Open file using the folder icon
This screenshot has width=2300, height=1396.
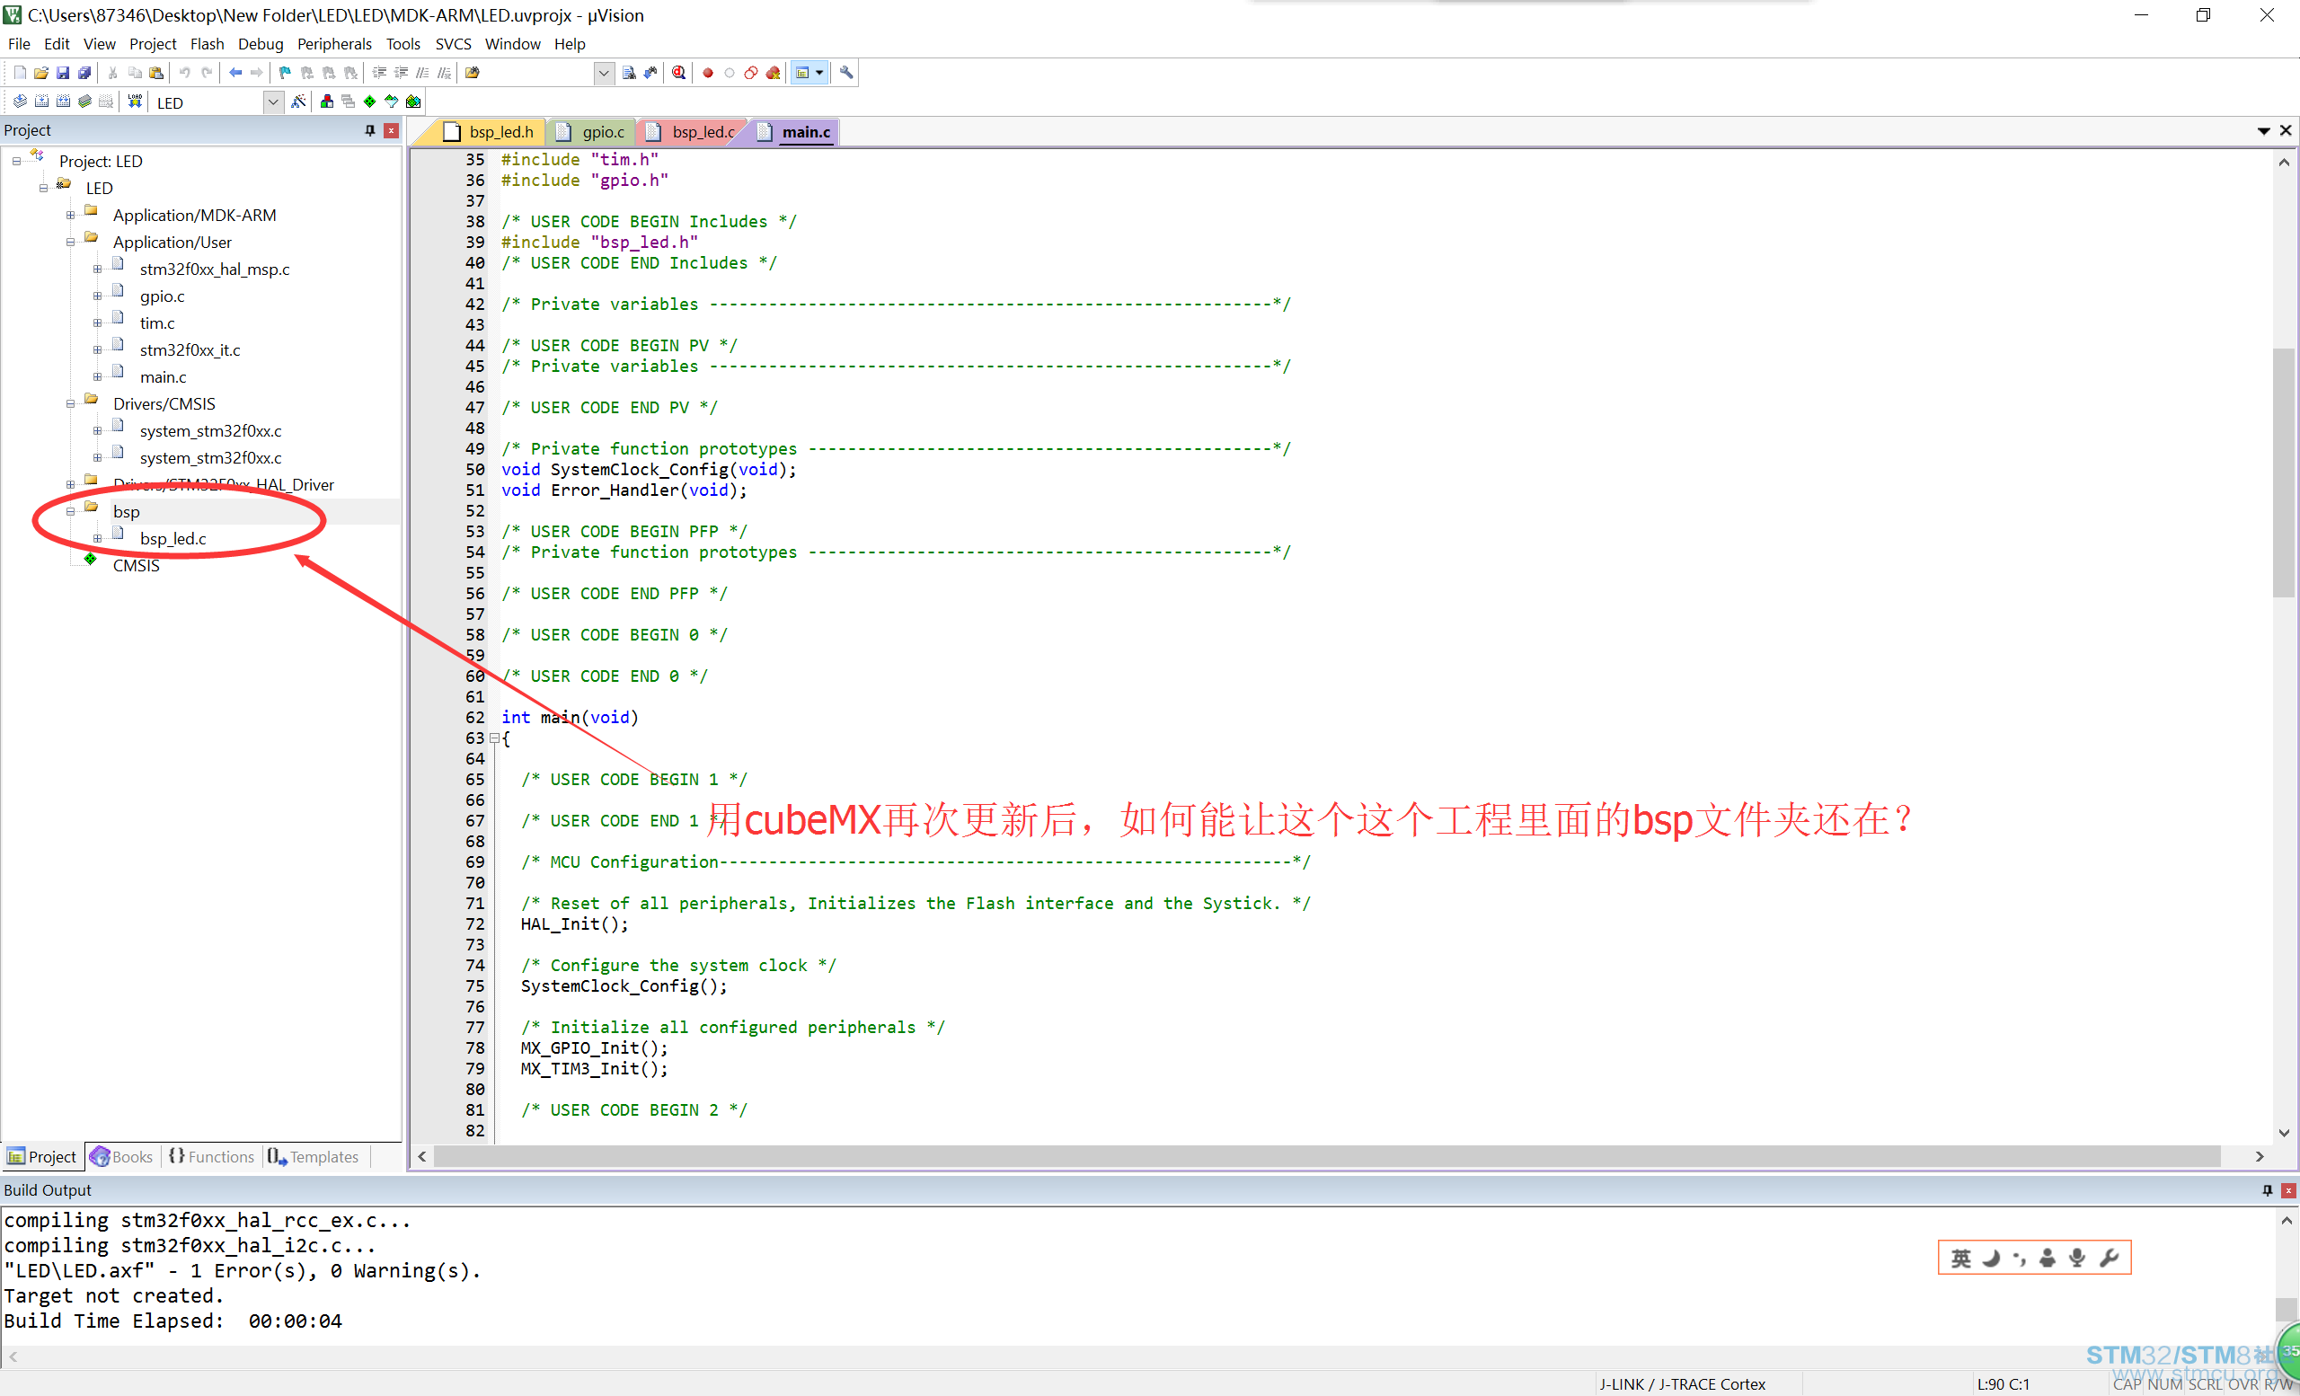41,73
